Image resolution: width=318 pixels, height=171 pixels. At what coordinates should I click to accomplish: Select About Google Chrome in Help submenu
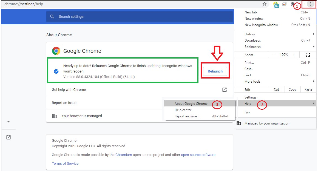coord(199,104)
